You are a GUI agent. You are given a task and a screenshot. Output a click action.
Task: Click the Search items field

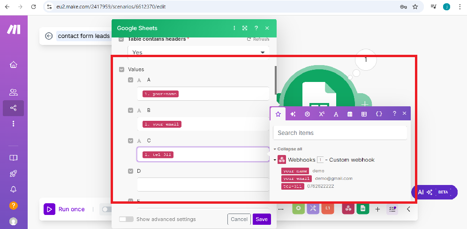(340, 133)
